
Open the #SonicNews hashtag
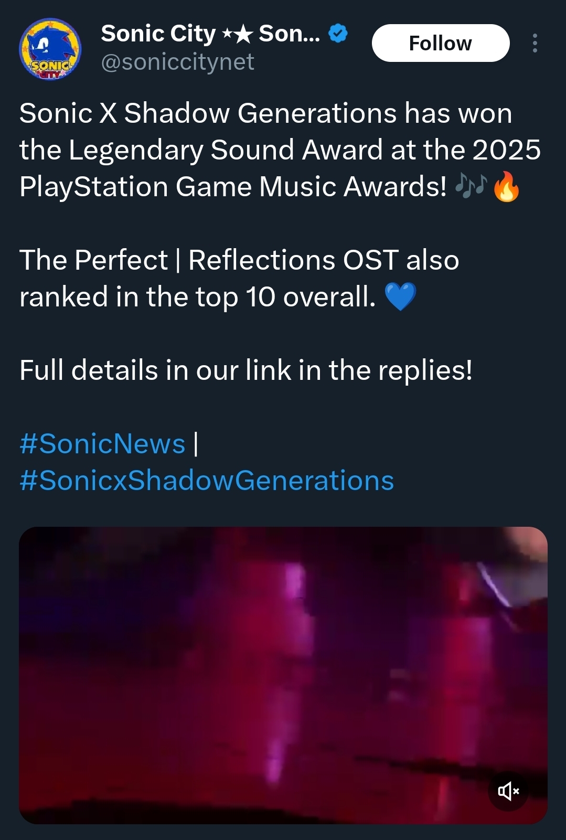102,444
